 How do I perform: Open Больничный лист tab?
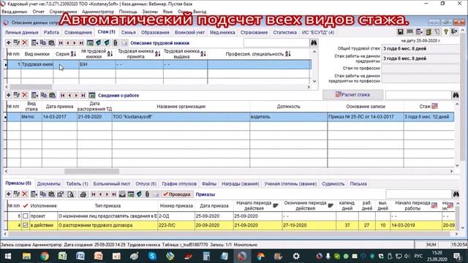pyautogui.click(x=112, y=183)
